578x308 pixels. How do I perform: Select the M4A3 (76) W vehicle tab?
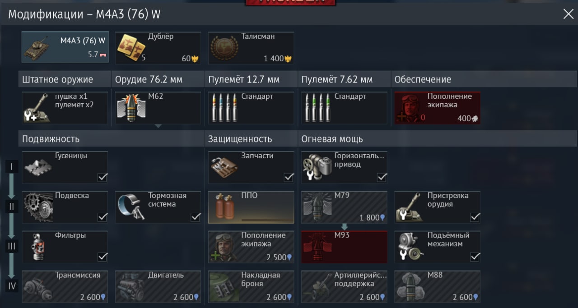pyautogui.click(x=65, y=47)
